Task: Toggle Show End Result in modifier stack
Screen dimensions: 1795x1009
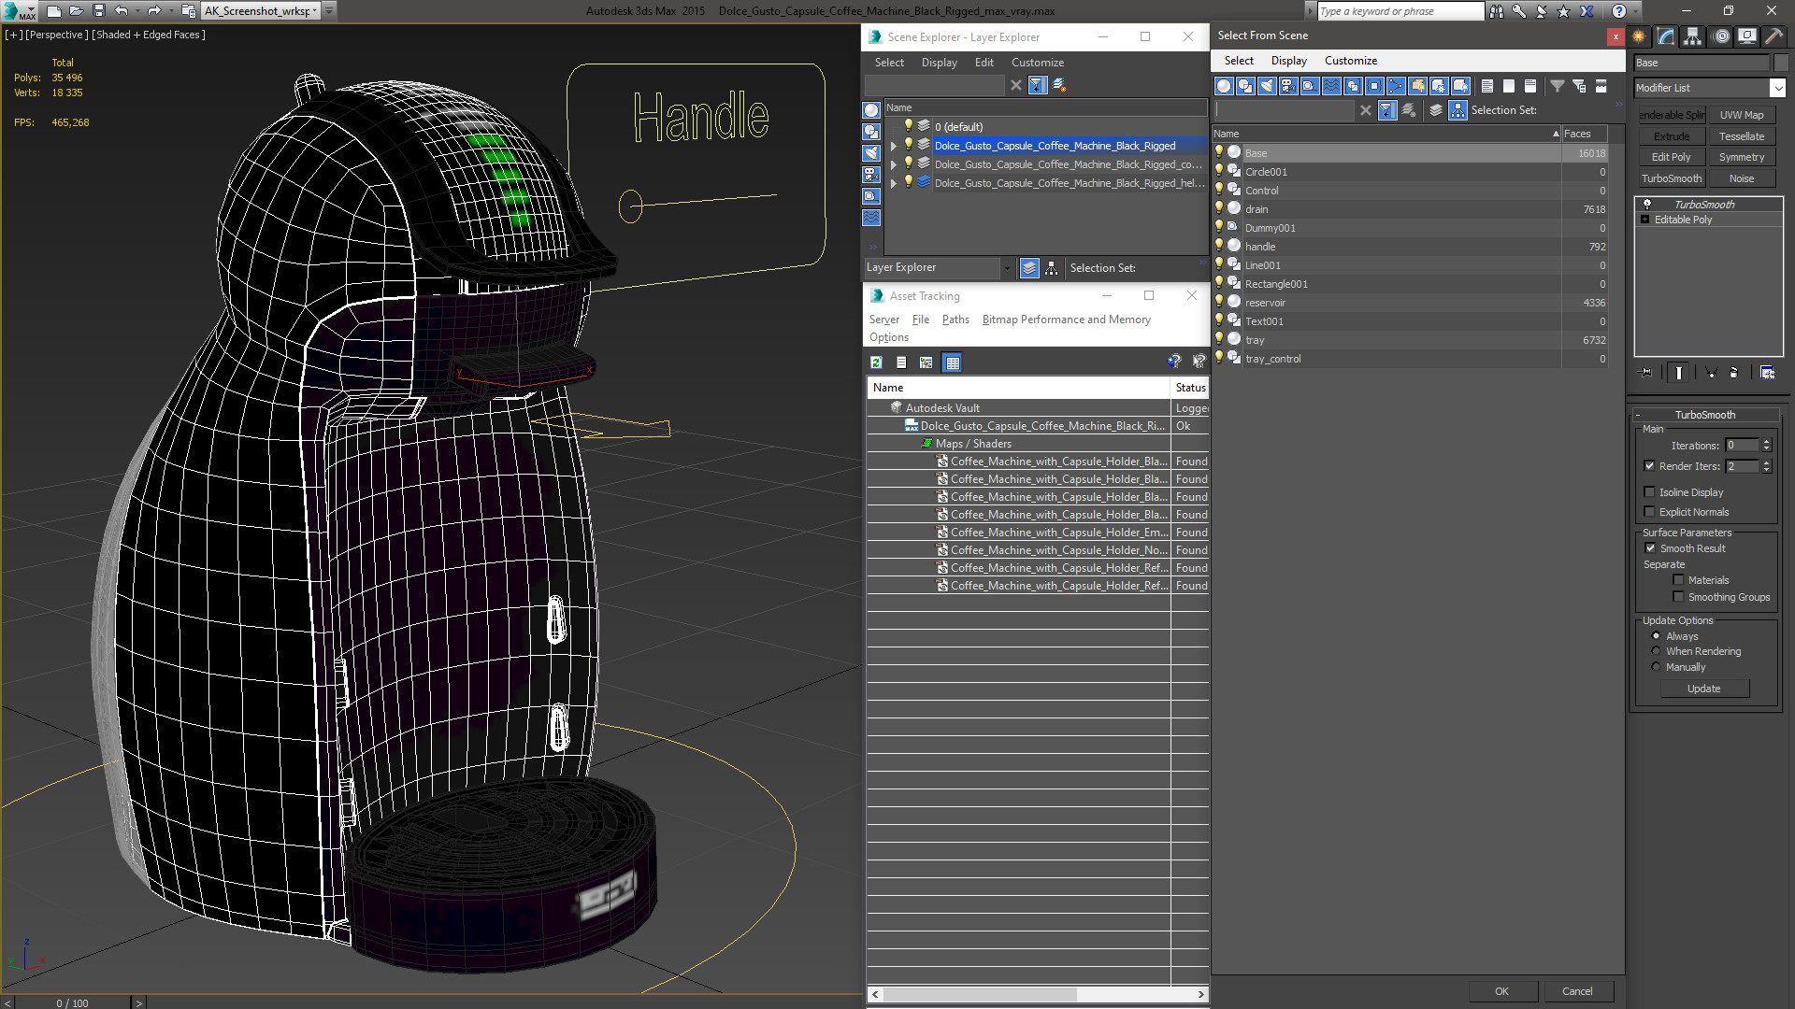Action: tap(1679, 372)
